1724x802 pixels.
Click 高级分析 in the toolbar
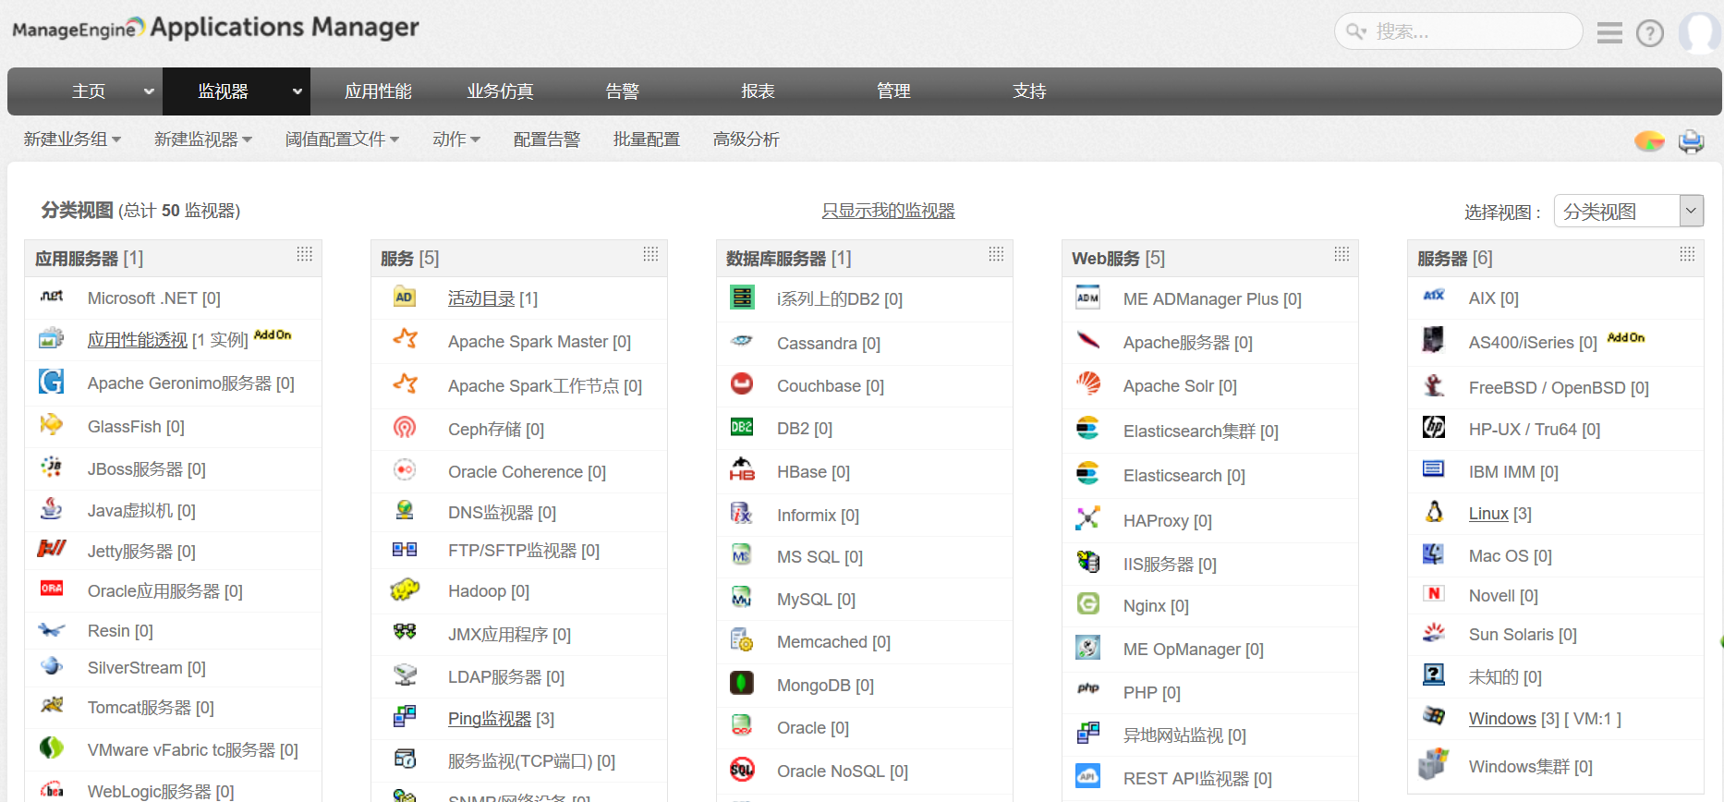(x=747, y=140)
